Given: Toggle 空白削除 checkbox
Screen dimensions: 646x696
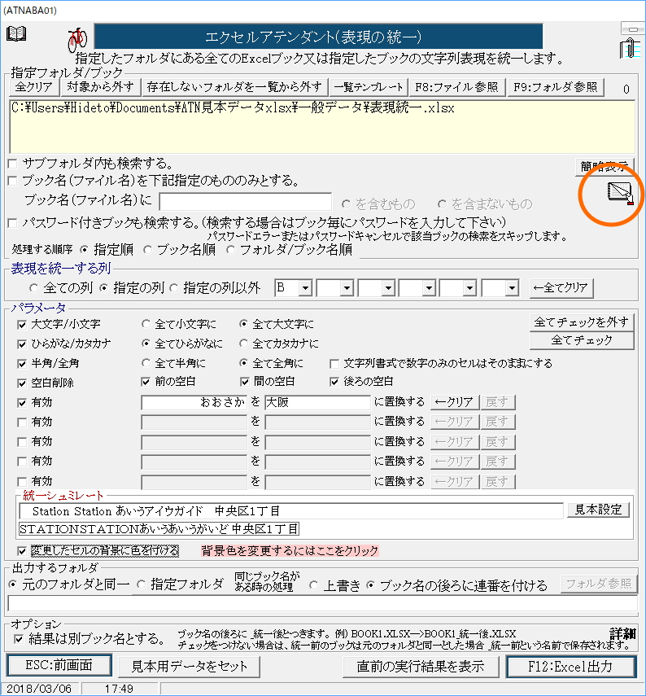Looking at the screenshot, I should coord(22,383).
